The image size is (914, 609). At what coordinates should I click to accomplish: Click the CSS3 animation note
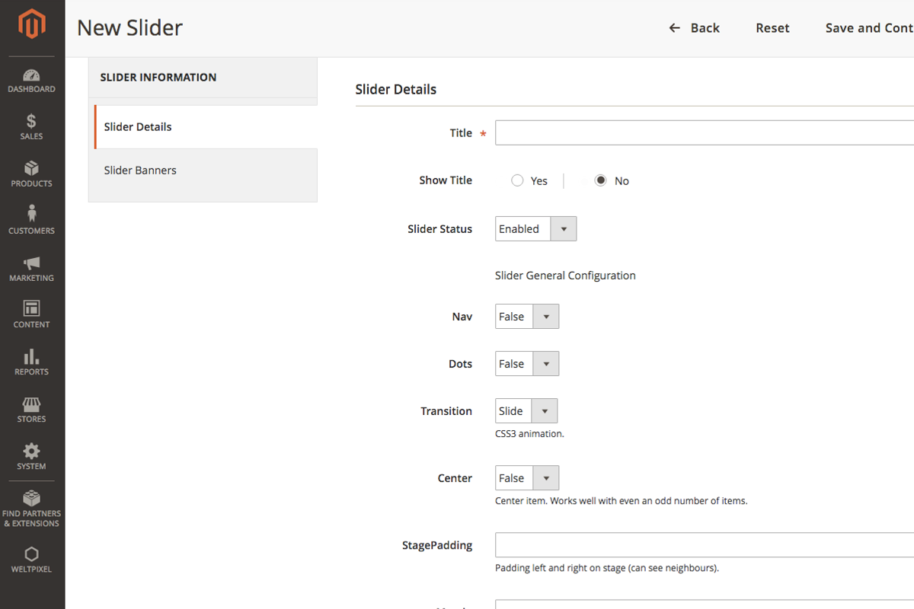pos(529,434)
